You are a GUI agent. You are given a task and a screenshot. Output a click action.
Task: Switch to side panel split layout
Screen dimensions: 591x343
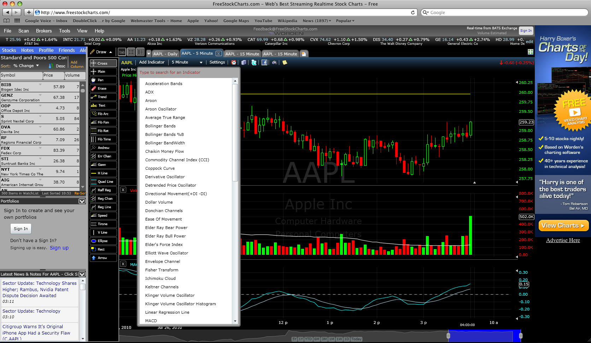tap(140, 52)
